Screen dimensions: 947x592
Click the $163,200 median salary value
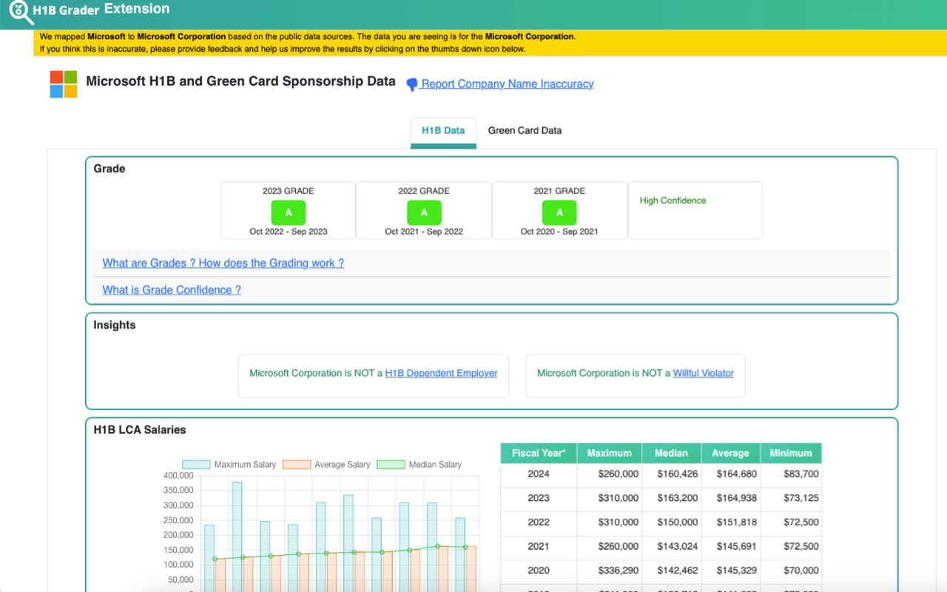click(677, 499)
